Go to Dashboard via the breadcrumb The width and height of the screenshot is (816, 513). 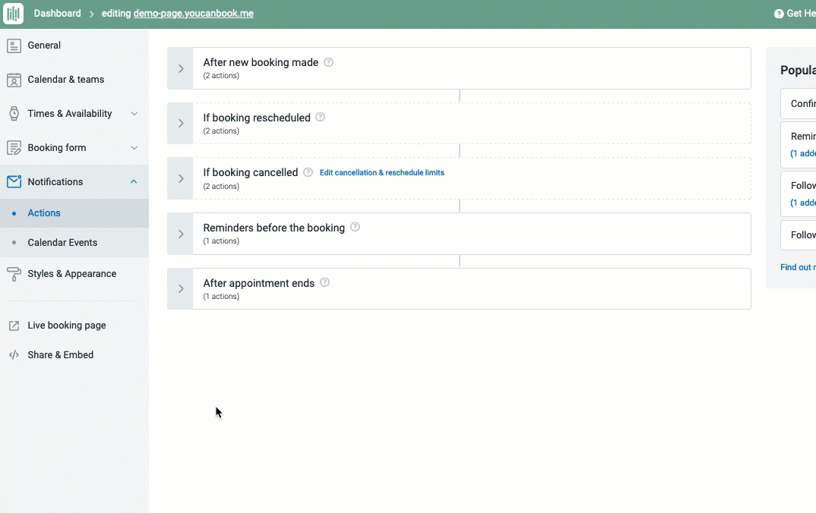click(57, 13)
